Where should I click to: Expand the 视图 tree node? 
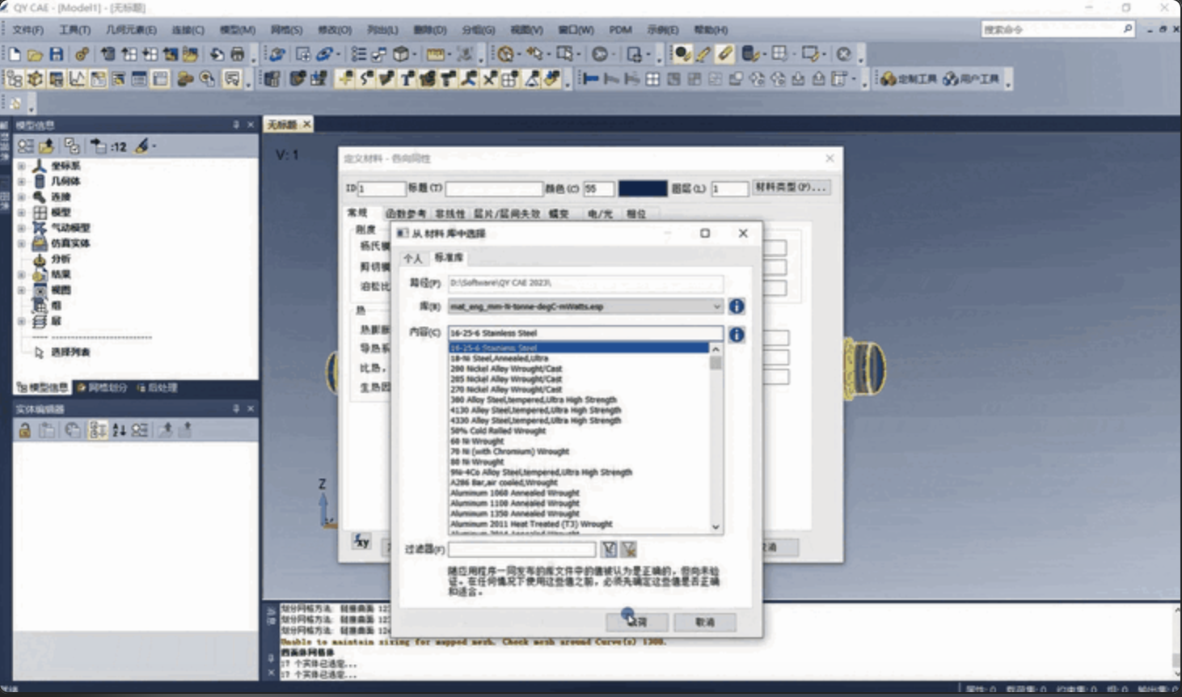[x=22, y=290]
